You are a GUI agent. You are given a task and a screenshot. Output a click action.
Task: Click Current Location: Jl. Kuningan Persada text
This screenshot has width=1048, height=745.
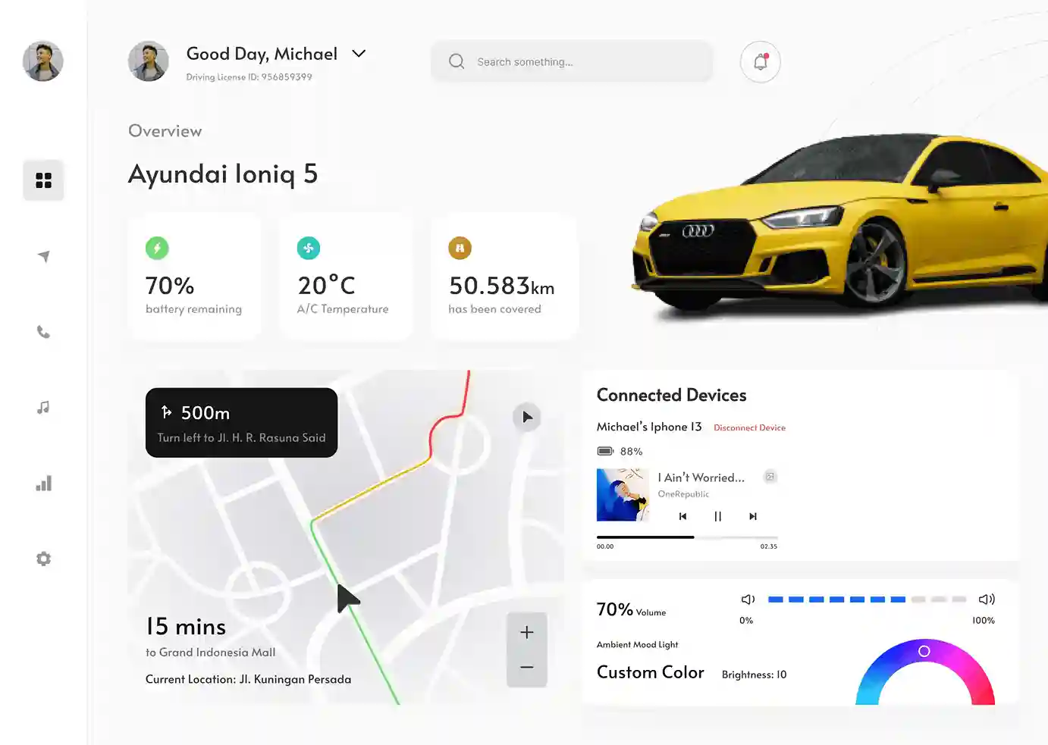point(248,679)
